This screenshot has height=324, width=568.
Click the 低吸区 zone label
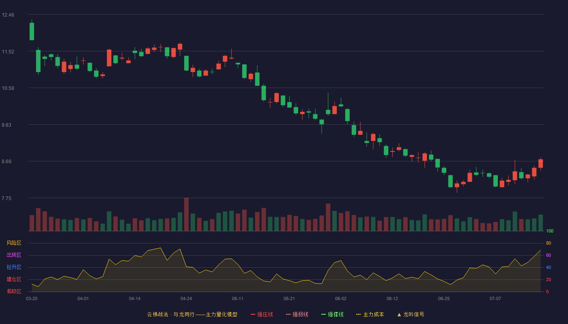(14, 291)
